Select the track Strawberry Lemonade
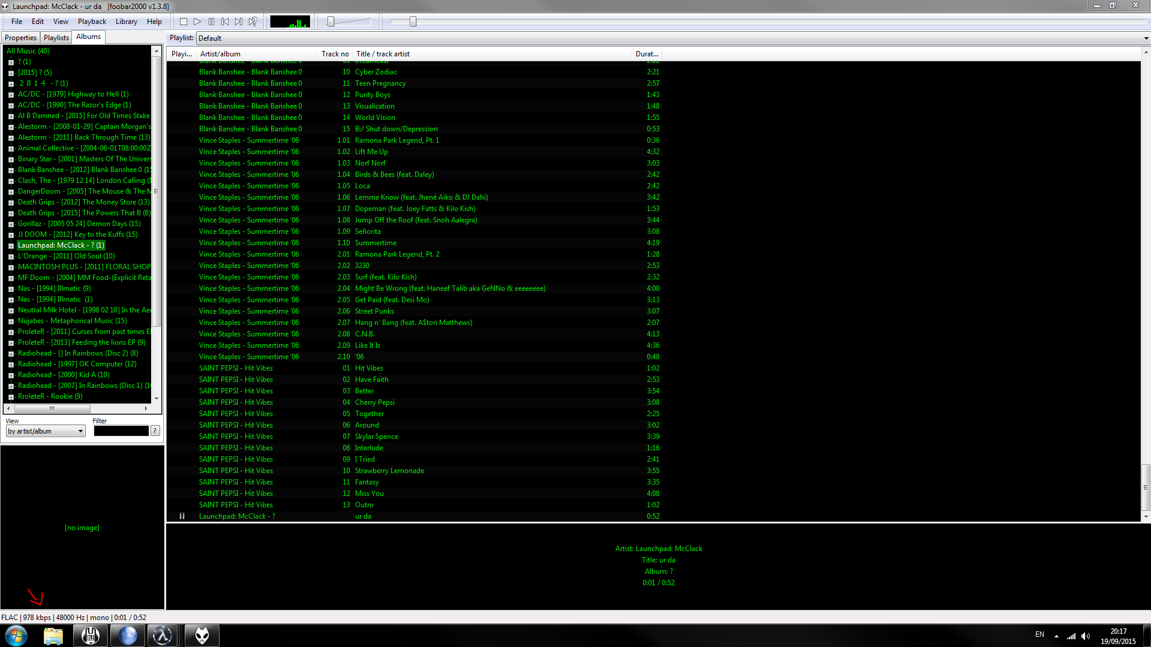This screenshot has height=647, width=1151. 389,471
